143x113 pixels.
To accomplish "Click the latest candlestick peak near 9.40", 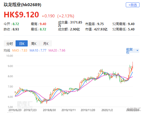I will click(133, 65).
